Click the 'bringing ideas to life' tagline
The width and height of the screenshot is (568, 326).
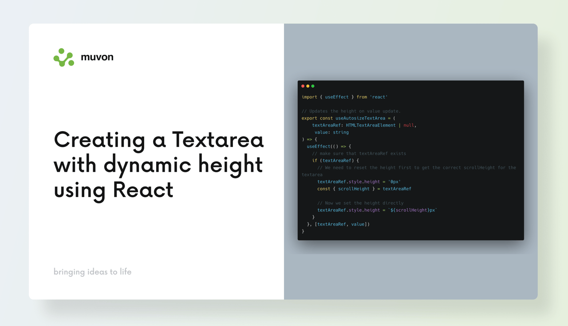(x=92, y=272)
